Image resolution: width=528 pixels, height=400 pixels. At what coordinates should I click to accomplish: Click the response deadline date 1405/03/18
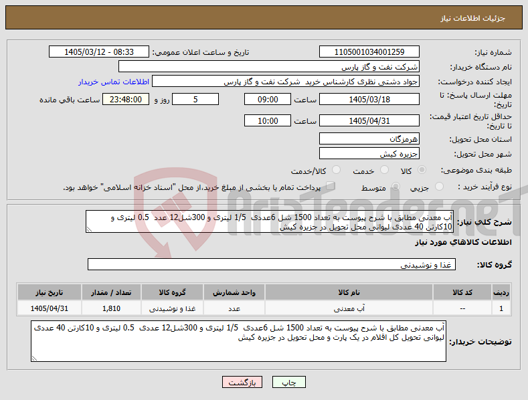[x=369, y=99]
